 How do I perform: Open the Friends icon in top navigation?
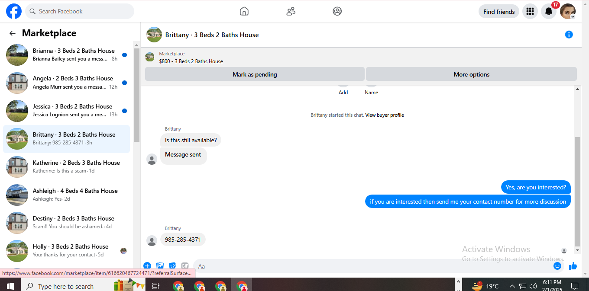pos(291,11)
